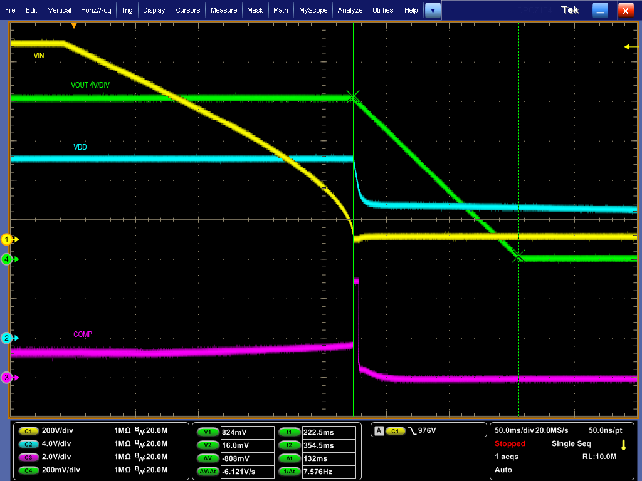Open the Cursors menu
The width and height of the screenshot is (642, 481).
click(188, 10)
